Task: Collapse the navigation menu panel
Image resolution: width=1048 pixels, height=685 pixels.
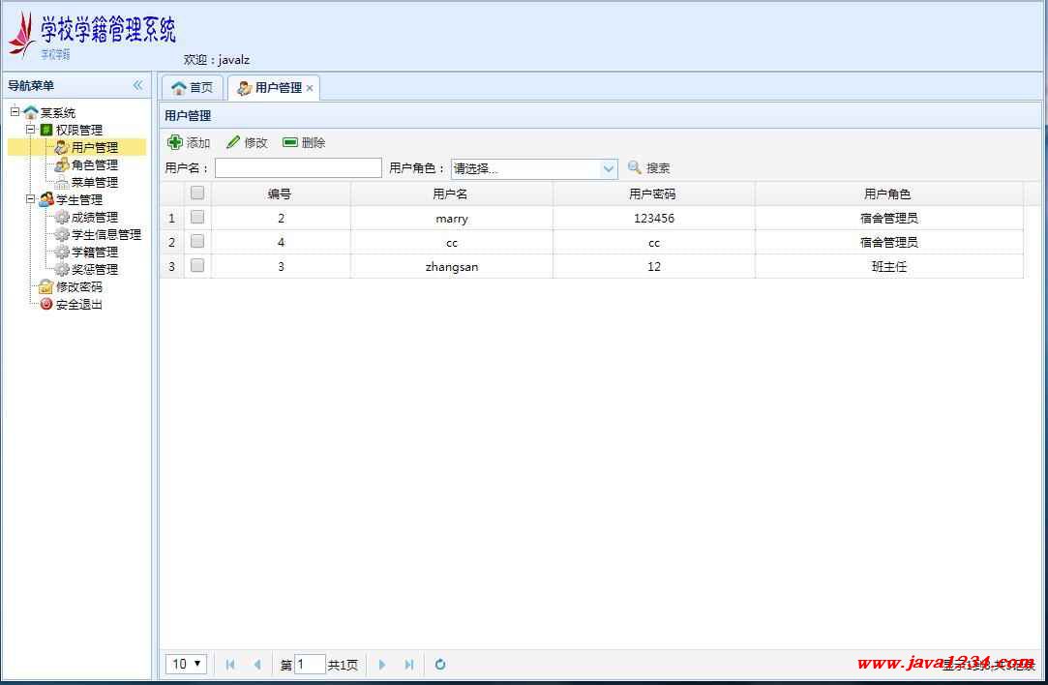Action: click(137, 85)
